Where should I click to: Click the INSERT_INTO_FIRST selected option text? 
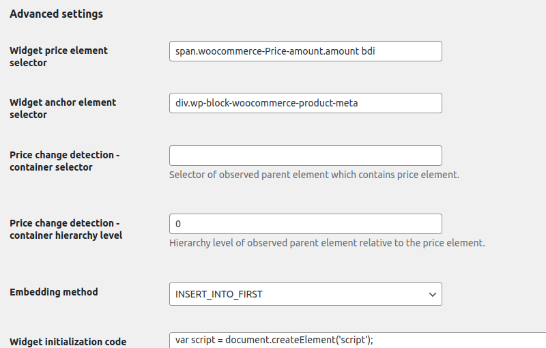pos(218,294)
